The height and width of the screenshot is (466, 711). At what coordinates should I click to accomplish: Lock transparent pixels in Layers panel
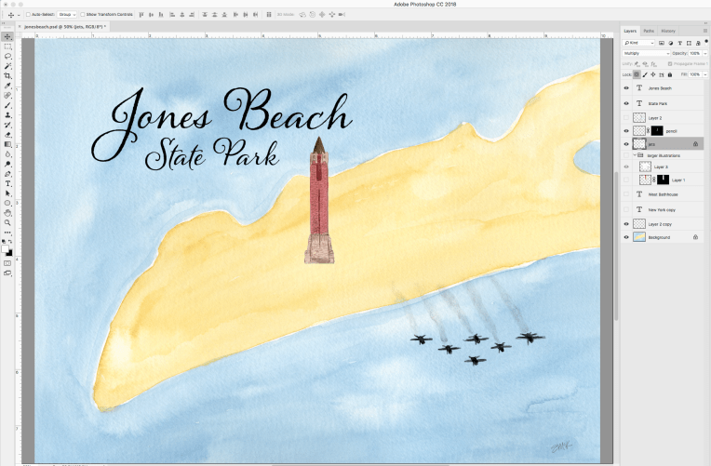point(637,74)
